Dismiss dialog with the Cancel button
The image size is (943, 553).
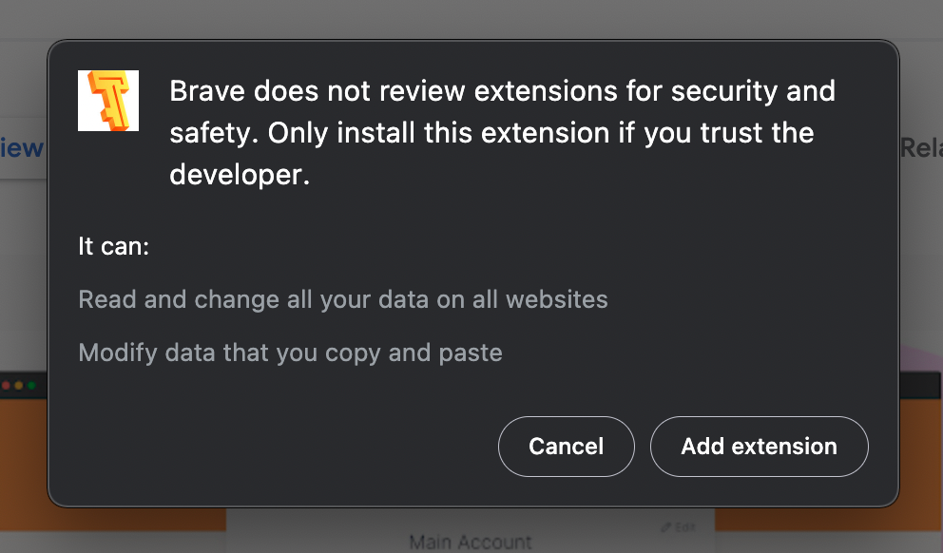(x=566, y=447)
